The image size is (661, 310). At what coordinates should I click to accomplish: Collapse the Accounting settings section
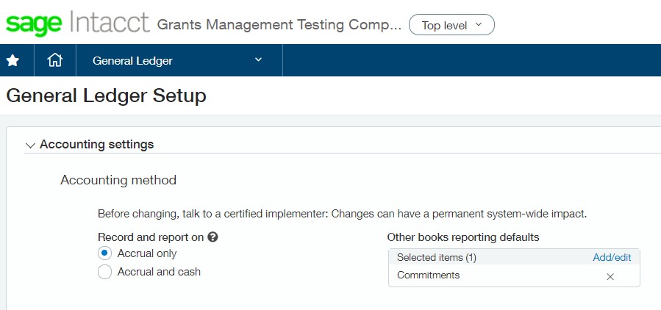point(30,145)
